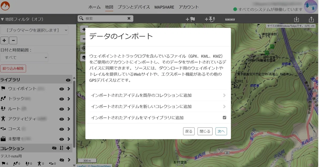
Task: Add a new collection plus icon
Action: (x=68, y=148)
